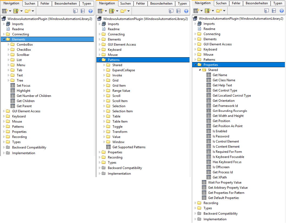Image resolution: width=286 pixels, height=223 pixels.
Task: Click new test item icon in left panel toolbar
Action: pyautogui.click(x=4, y=11)
